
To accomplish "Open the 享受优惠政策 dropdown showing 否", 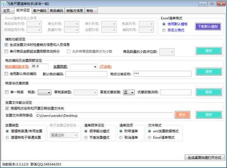I will tap(129, 92).
